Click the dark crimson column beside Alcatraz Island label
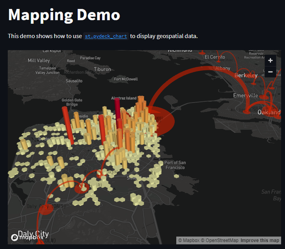This screenshot has height=249, width=285. click(x=117, y=109)
